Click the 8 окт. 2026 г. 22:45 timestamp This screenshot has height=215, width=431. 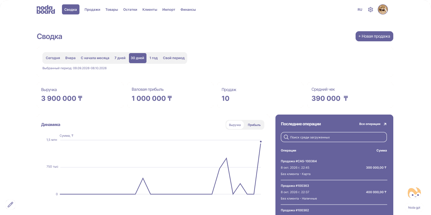tap(295, 167)
